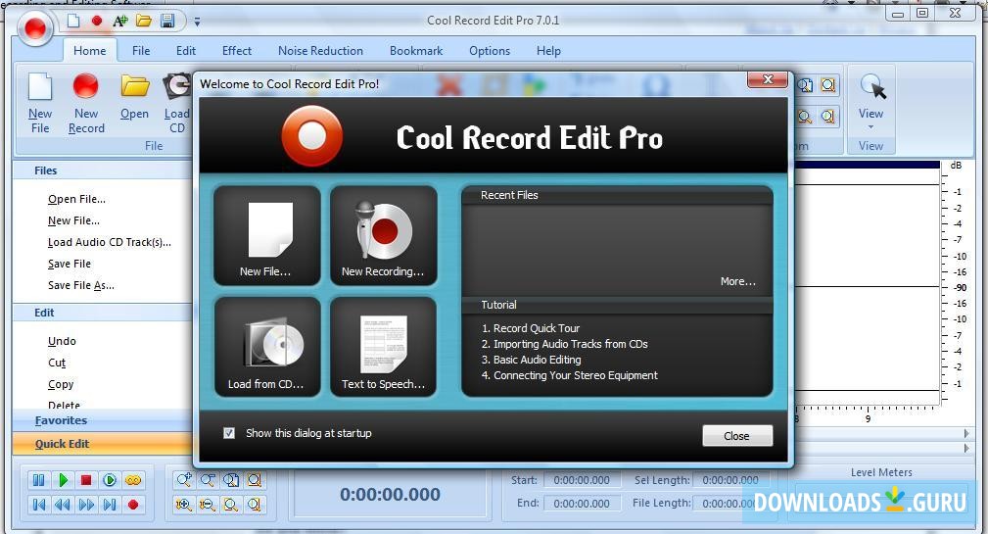Screen dimensions: 988x534
Task: Open the quick access toolbar customize arrow
Action: coord(197,22)
